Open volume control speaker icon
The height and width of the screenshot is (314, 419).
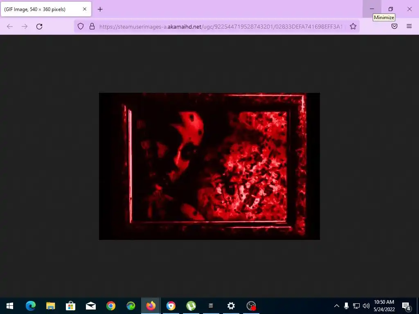pyautogui.click(x=366, y=306)
